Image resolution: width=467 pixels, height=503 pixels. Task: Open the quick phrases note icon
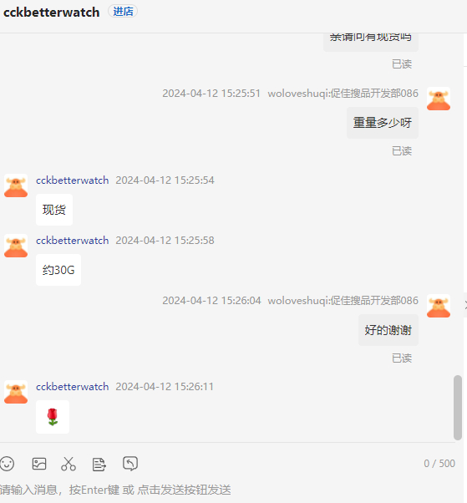[99, 465]
